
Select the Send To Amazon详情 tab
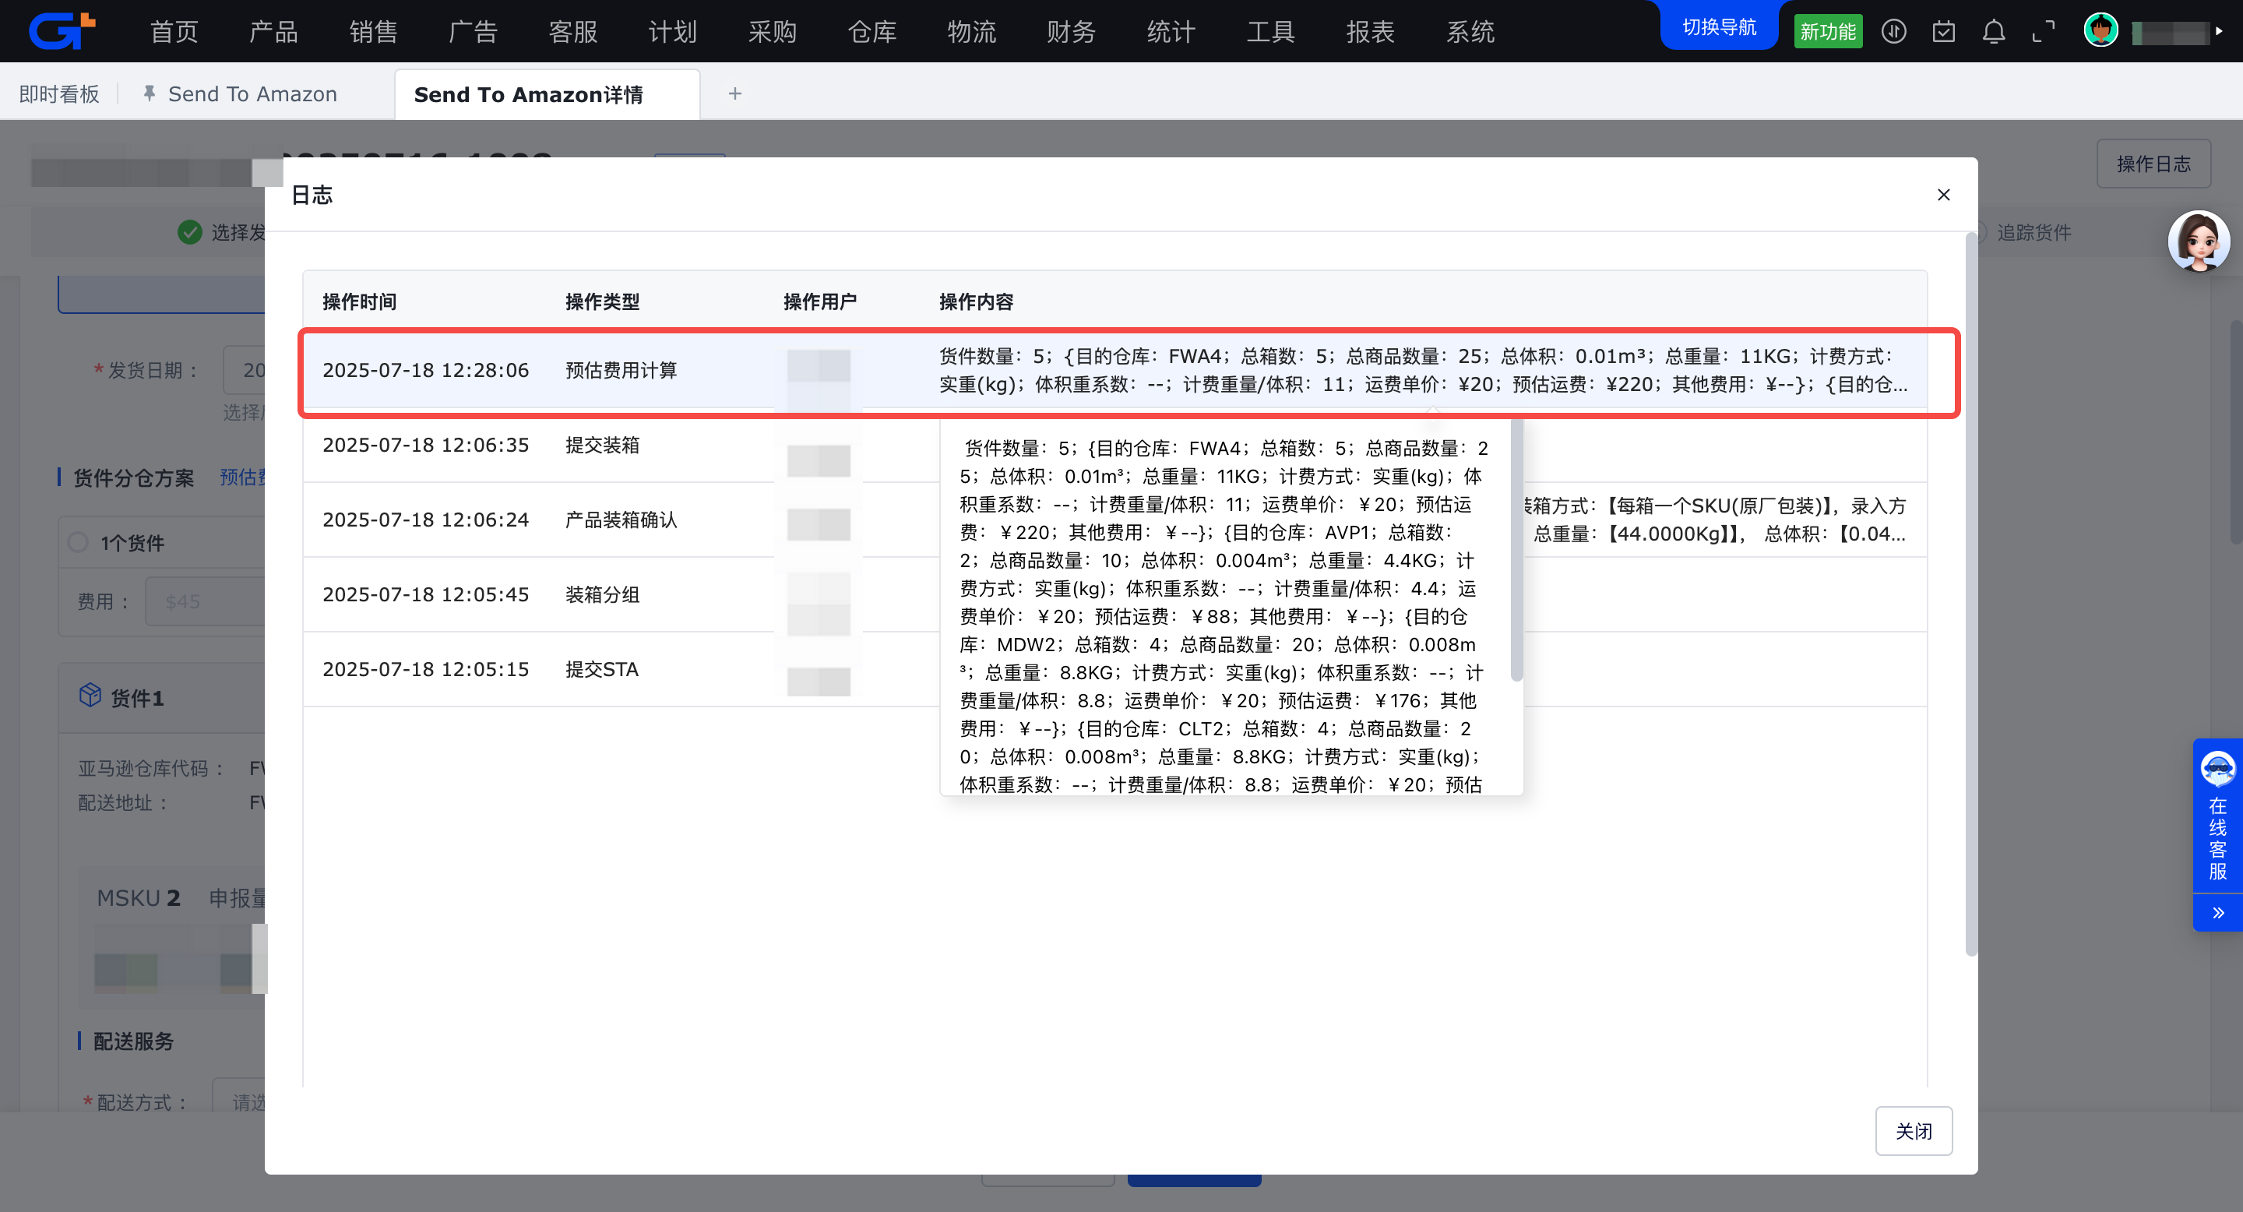pos(547,94)
